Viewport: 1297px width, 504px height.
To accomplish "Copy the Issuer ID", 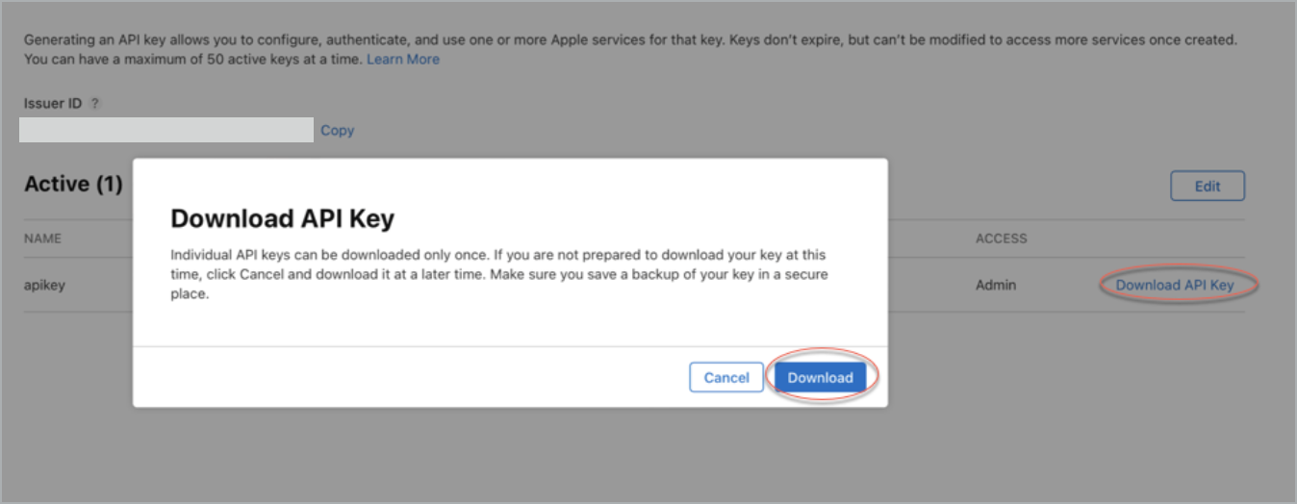I will (x=337, y=131).
